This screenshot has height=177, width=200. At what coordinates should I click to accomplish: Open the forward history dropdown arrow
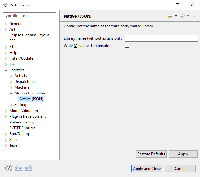click(x=188, y=16)
